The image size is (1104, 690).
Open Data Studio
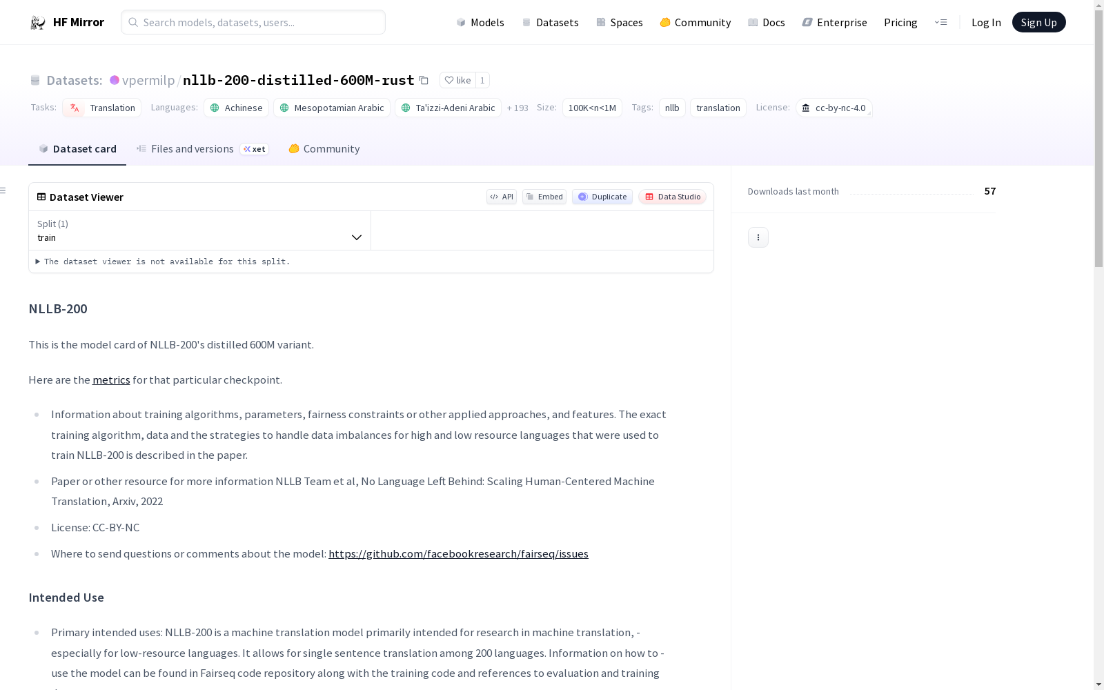click(673, 197)
